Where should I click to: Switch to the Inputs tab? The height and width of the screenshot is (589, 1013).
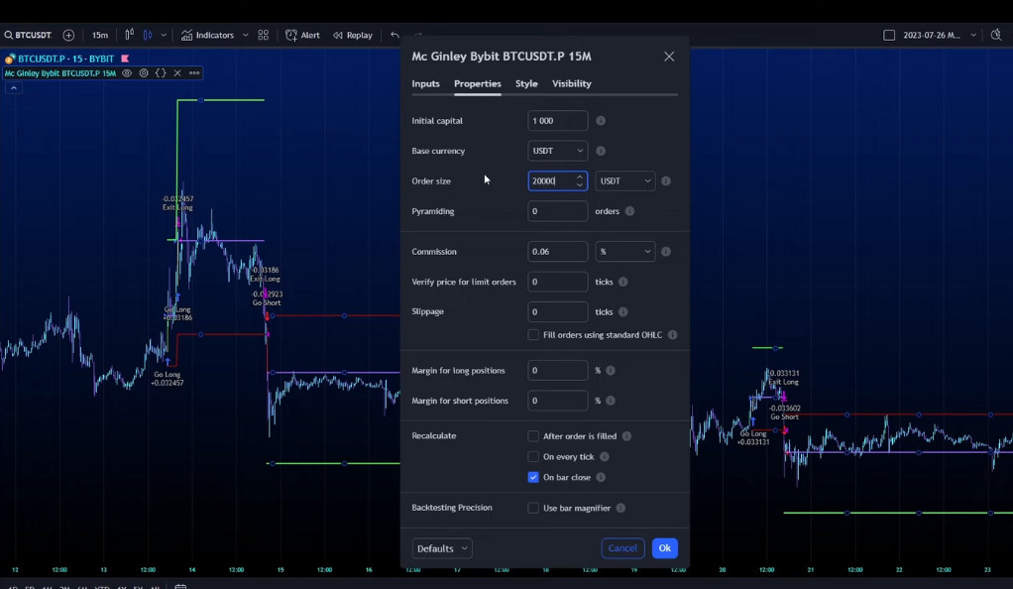pos(426,83)
